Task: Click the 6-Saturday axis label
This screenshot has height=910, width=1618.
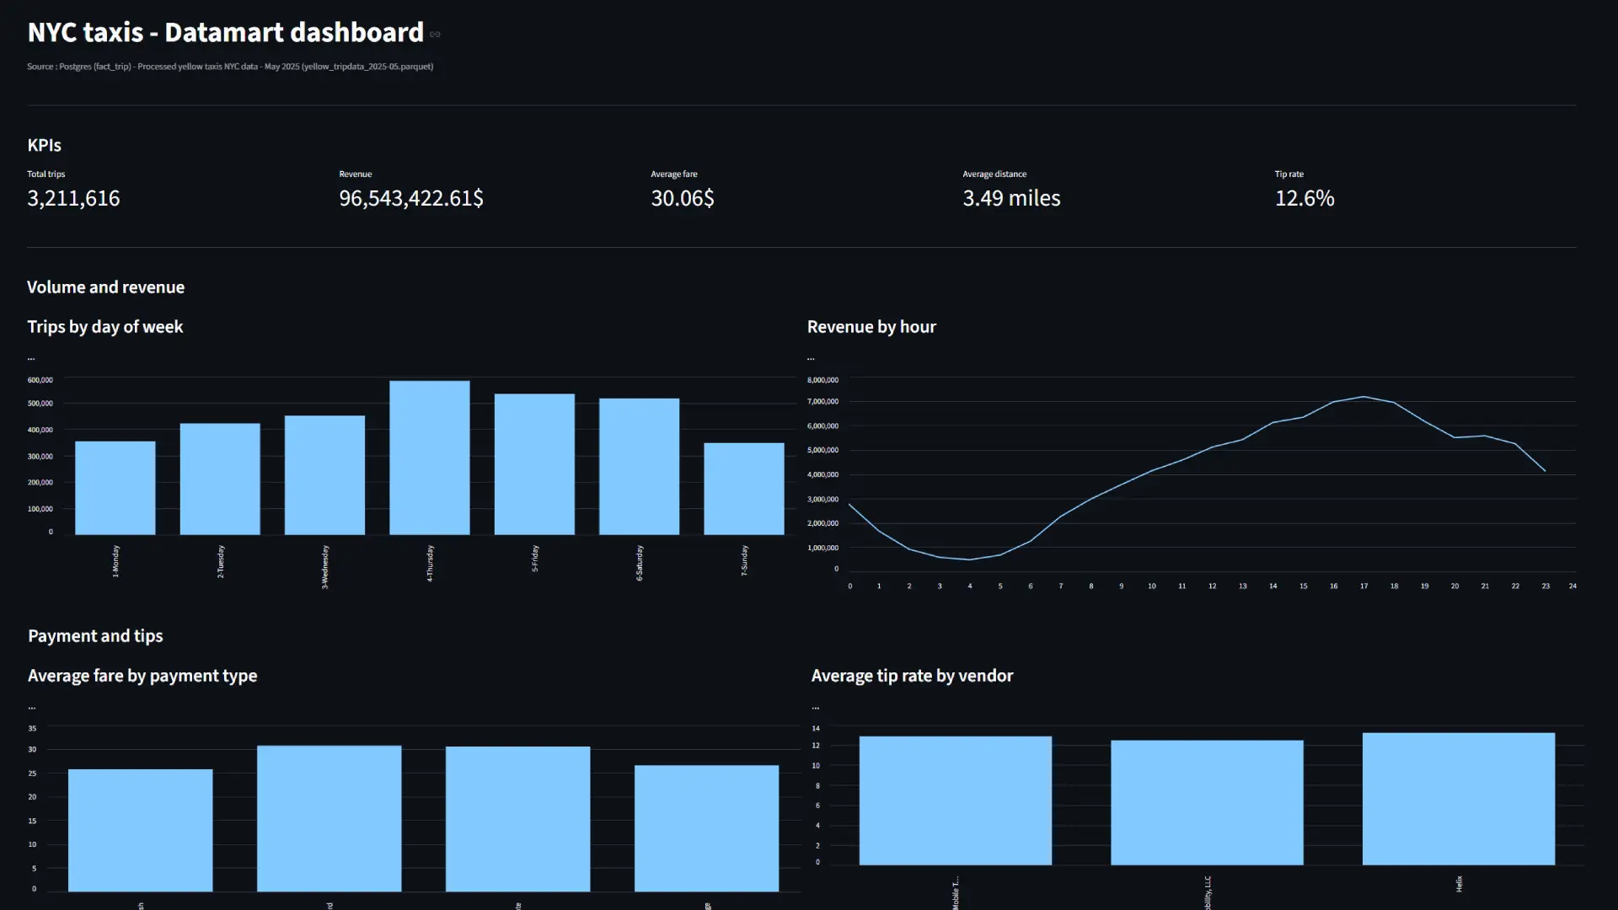Action: [x=640, y=560]
